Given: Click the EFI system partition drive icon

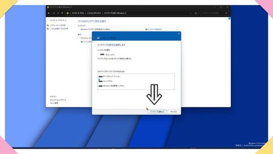Looking at the screenshot, I should click(x=100, y=77).
